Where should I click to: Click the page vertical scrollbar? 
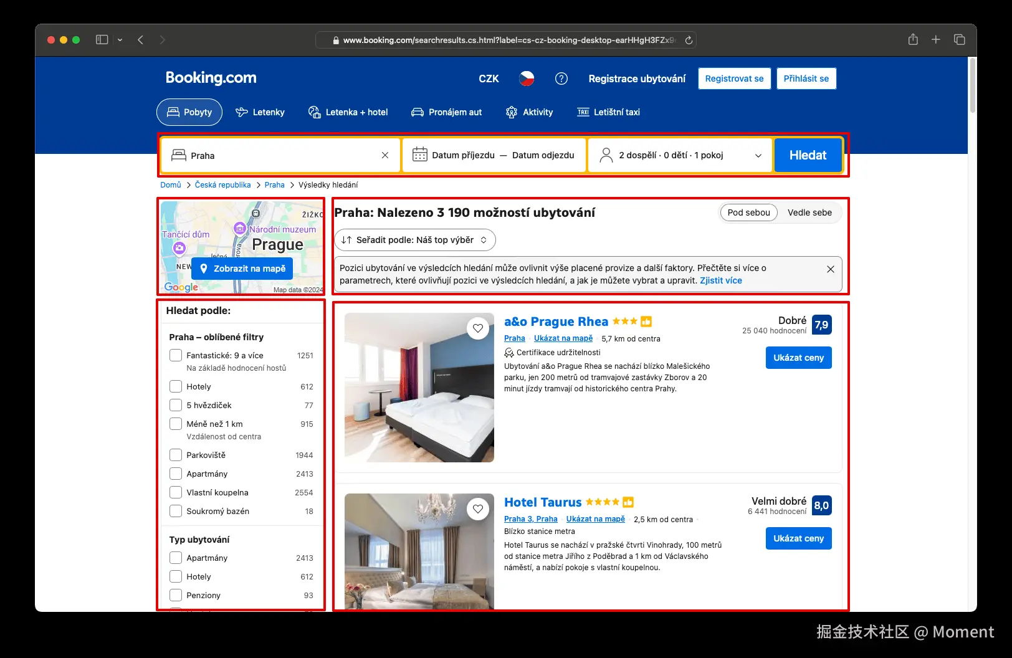coord(972,85)
